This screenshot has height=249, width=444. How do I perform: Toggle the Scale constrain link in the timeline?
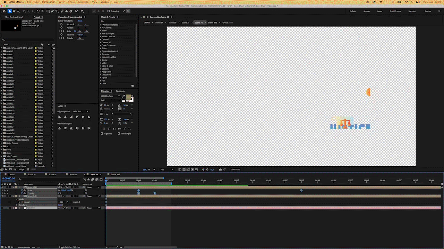59,190
